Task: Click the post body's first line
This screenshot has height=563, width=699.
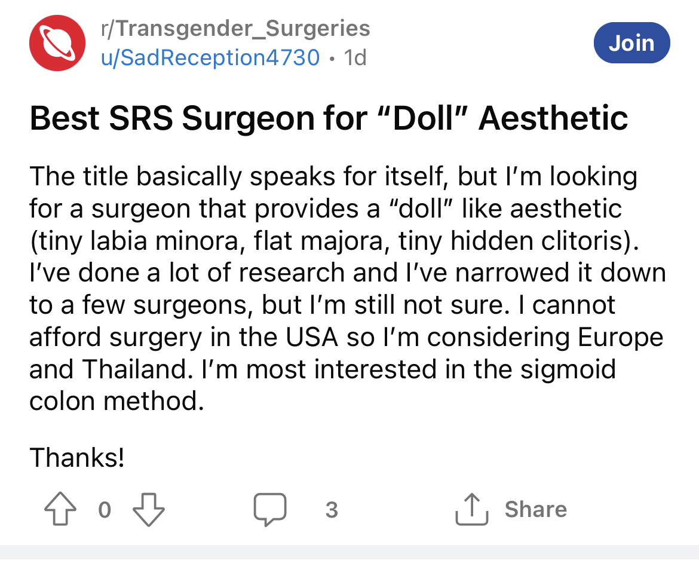Action: point(333,177)
